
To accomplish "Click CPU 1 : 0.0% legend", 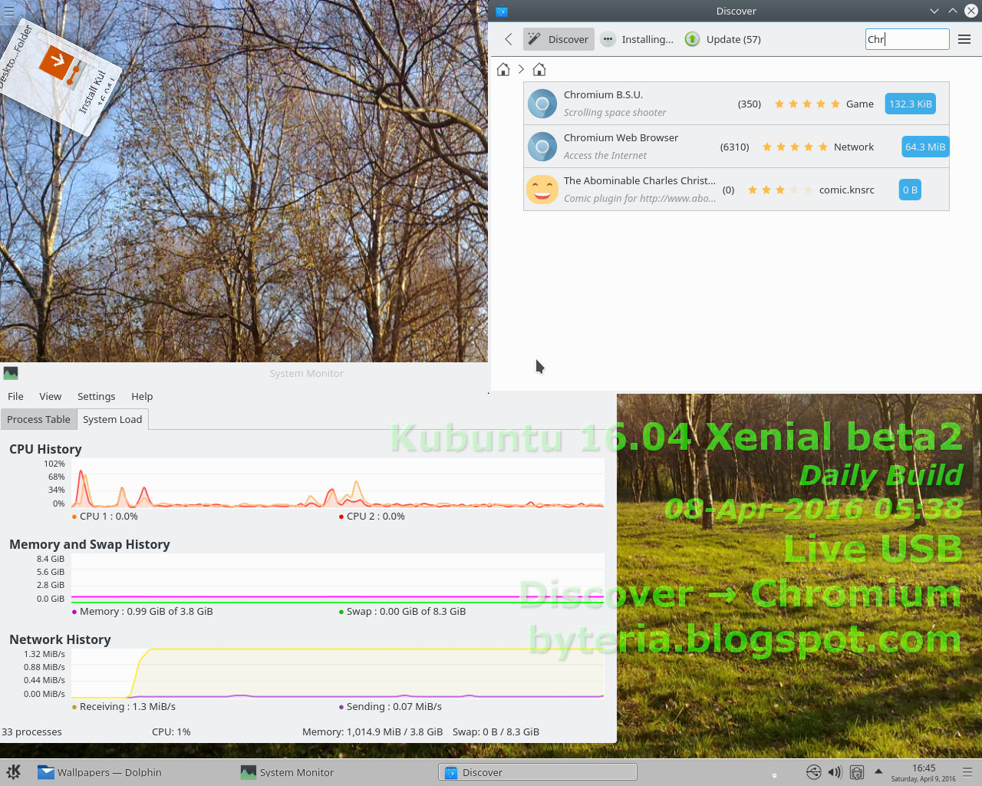I will click(105, 517).
